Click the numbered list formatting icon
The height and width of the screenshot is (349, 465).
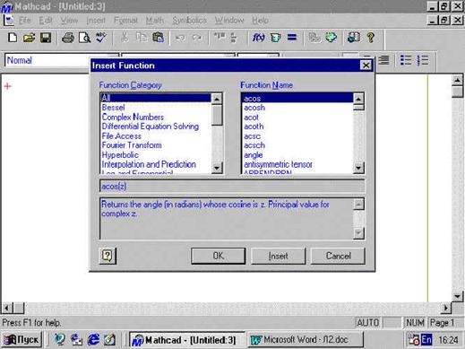[422, 60]
